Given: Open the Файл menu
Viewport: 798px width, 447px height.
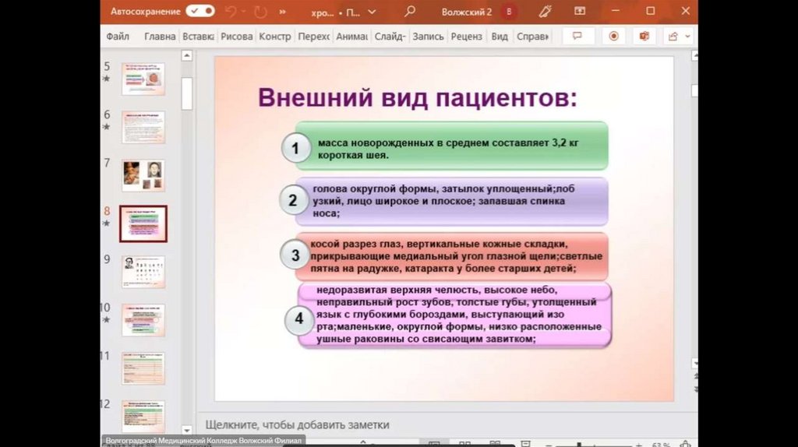Looking at the screenshot, I should [x=118, y=37].
